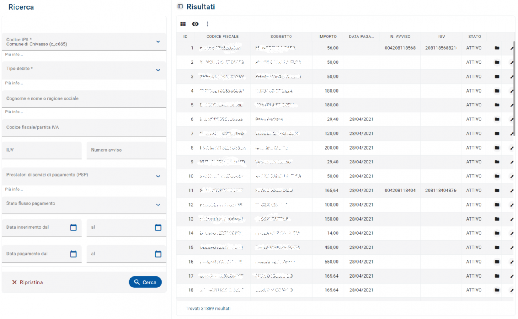Open folder icon for row 14
The image size is (518, 319).
[x=497, y=233]
